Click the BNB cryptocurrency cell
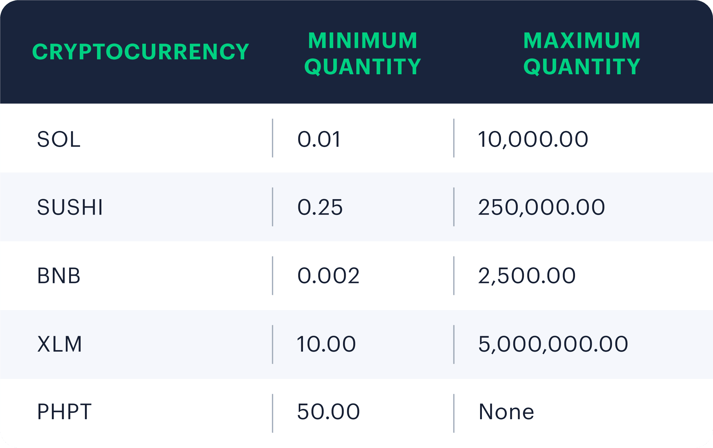Screen dimensions: 713x448 [x=59, y=276]
